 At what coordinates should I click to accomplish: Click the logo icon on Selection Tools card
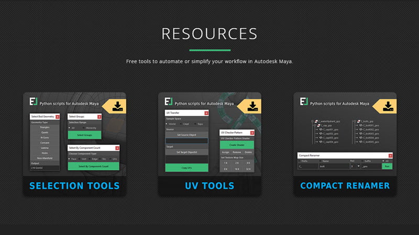pyautogui.click(x=33, y=102)
